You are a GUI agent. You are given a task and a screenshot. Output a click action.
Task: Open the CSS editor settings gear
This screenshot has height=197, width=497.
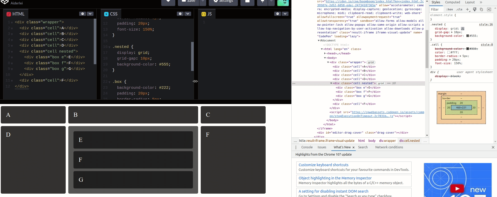(x=180, y=14)
